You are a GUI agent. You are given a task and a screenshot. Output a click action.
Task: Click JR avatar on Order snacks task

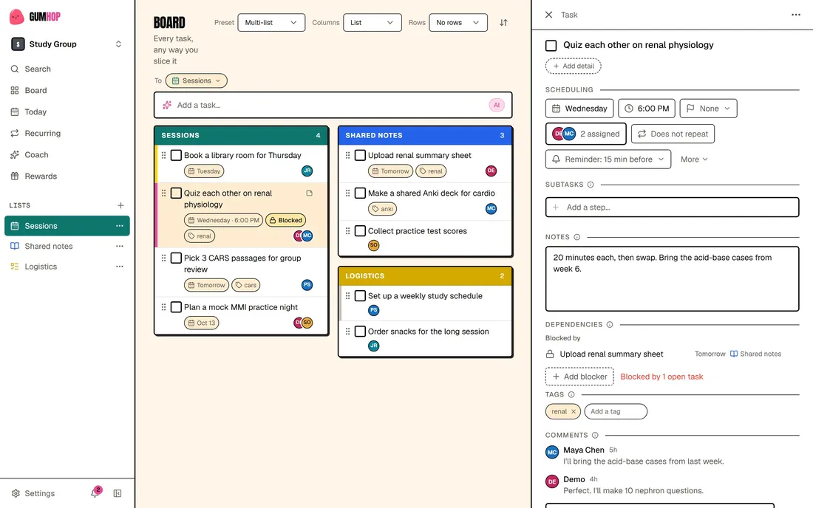point(373,346)
